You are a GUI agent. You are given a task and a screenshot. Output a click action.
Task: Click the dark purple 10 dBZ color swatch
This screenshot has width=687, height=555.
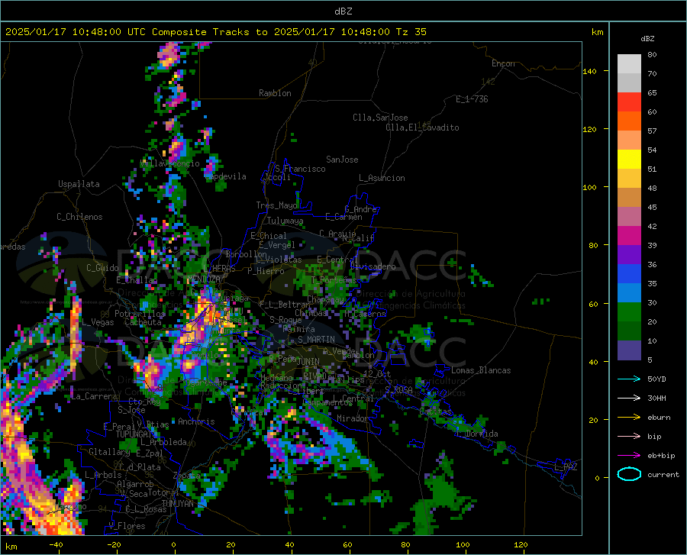coord(629,350)
